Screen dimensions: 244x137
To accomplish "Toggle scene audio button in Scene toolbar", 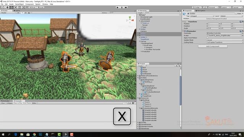I will pos(26,13).
